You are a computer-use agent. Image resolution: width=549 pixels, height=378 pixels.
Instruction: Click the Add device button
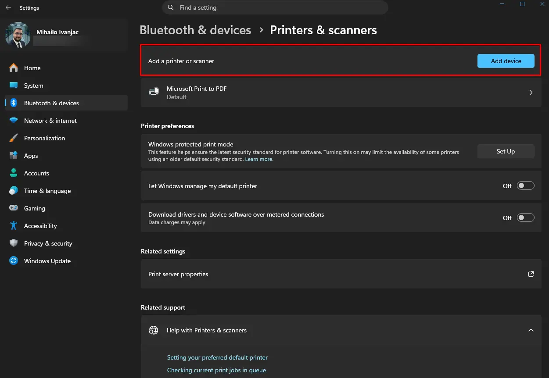point(506,61)
